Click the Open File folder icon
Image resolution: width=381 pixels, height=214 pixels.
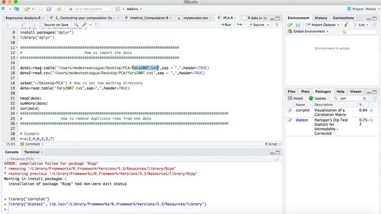[27, 9]
